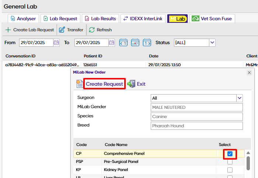Open the From date calendar picker
258x178 pixels.
click(x=56, y=43)
